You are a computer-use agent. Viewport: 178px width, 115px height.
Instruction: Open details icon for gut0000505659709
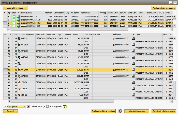pos(133,63)
